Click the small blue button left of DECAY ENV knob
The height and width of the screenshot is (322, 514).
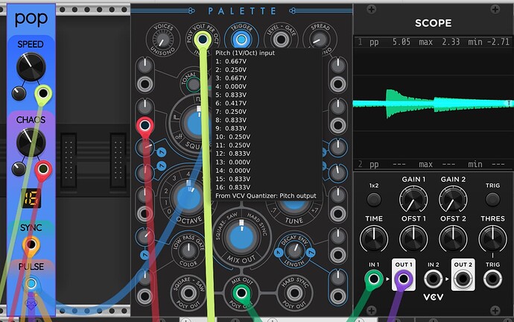point(279,253)
